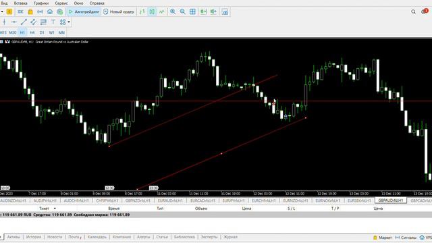Open the Новости toolbox tab
432x243 pixels.
point(55,237)
